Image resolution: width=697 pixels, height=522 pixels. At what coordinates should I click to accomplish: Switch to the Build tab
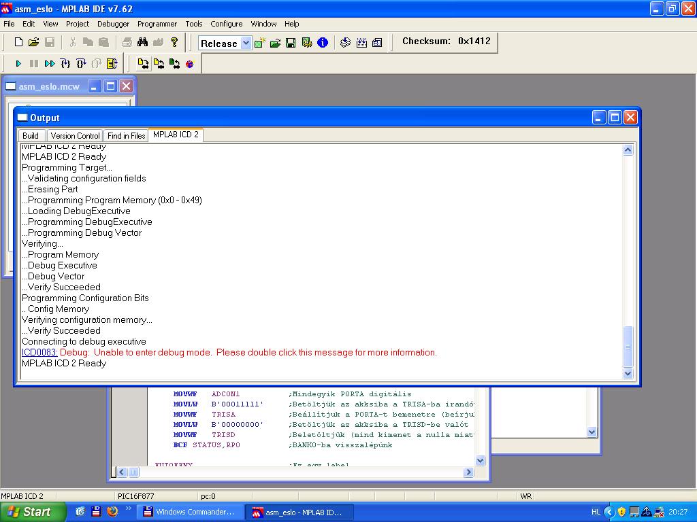31,136
